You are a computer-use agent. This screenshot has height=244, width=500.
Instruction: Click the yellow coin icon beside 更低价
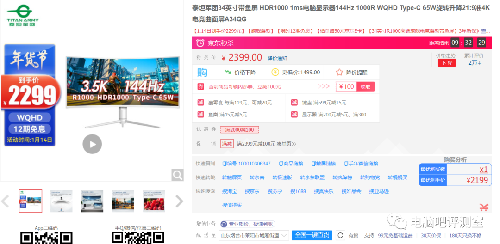coord(275,72)
